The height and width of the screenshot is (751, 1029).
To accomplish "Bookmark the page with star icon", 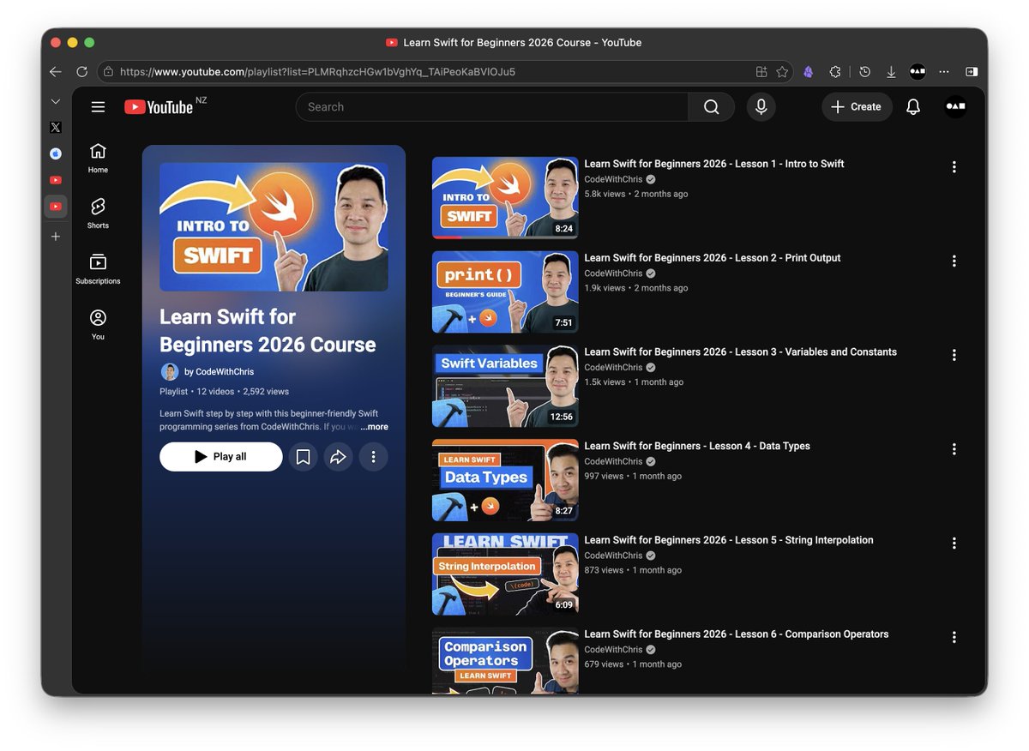I will [782, 72].
